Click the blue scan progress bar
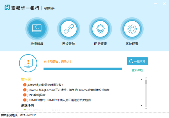The image size is (169, 118). (83, 69)
